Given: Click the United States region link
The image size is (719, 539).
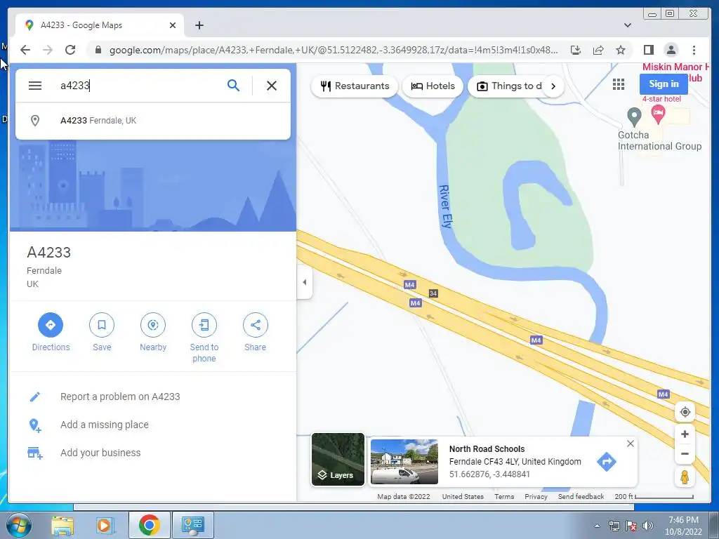Looking at the screenshot, I should pyautogui.click(x=463, y=497).
